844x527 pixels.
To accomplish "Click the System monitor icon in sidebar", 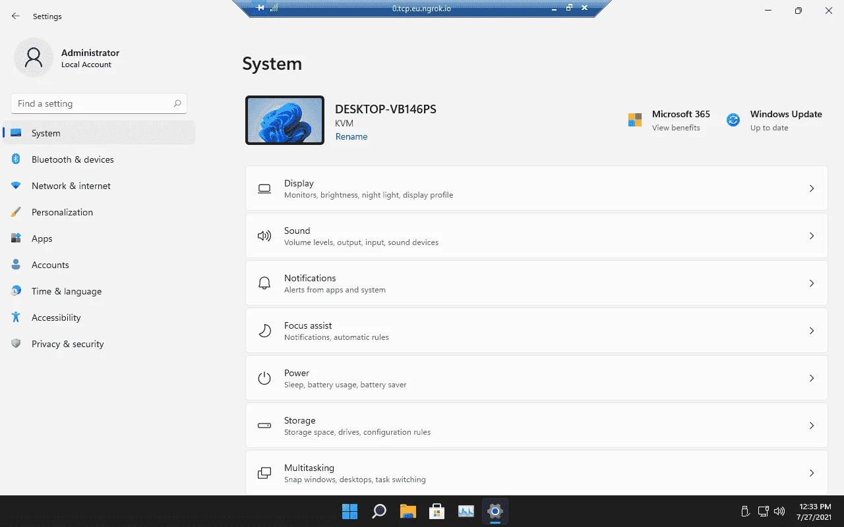I will tap(16, 133).
